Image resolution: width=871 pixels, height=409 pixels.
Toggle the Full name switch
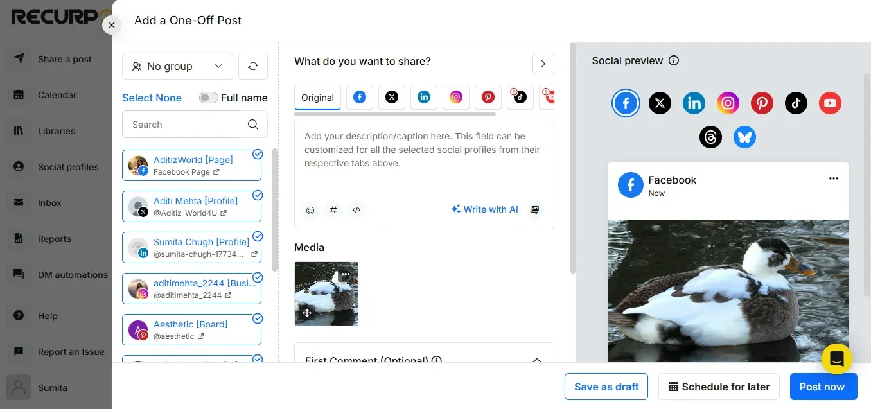(208, 98)
